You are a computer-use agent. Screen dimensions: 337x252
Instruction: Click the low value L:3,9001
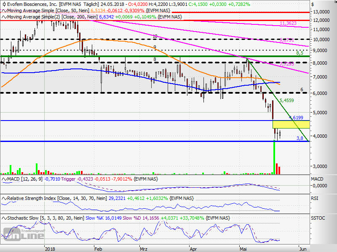coord(177,4)
